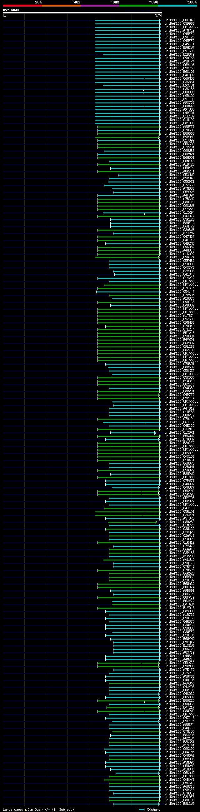This screenshot has height=812, width=200.
Task: Select the UniRef100_B8LCW9 label
Action: click(179, 804)
